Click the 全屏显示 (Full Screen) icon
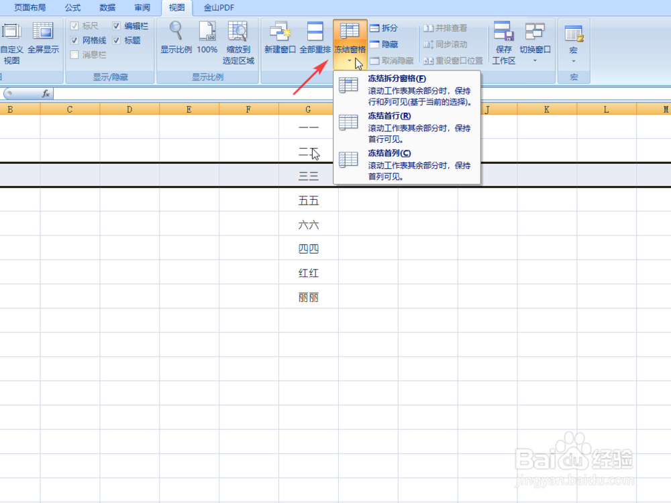Image resolution: width=671 pixels, height=503 pixels. pyautogui.click(x=44, y=38)
